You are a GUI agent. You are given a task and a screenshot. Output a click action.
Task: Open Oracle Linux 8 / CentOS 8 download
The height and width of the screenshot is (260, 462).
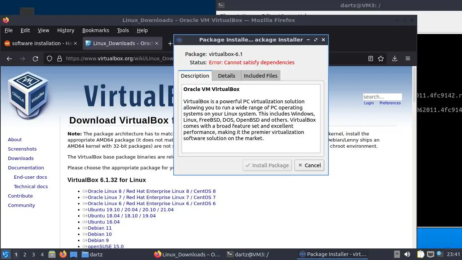pos(152,191)
